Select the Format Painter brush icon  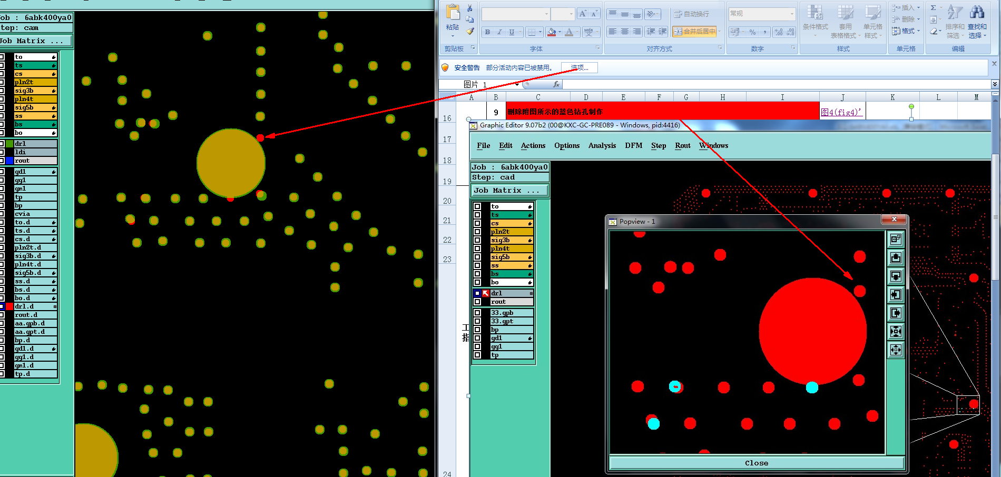[469, 32]
